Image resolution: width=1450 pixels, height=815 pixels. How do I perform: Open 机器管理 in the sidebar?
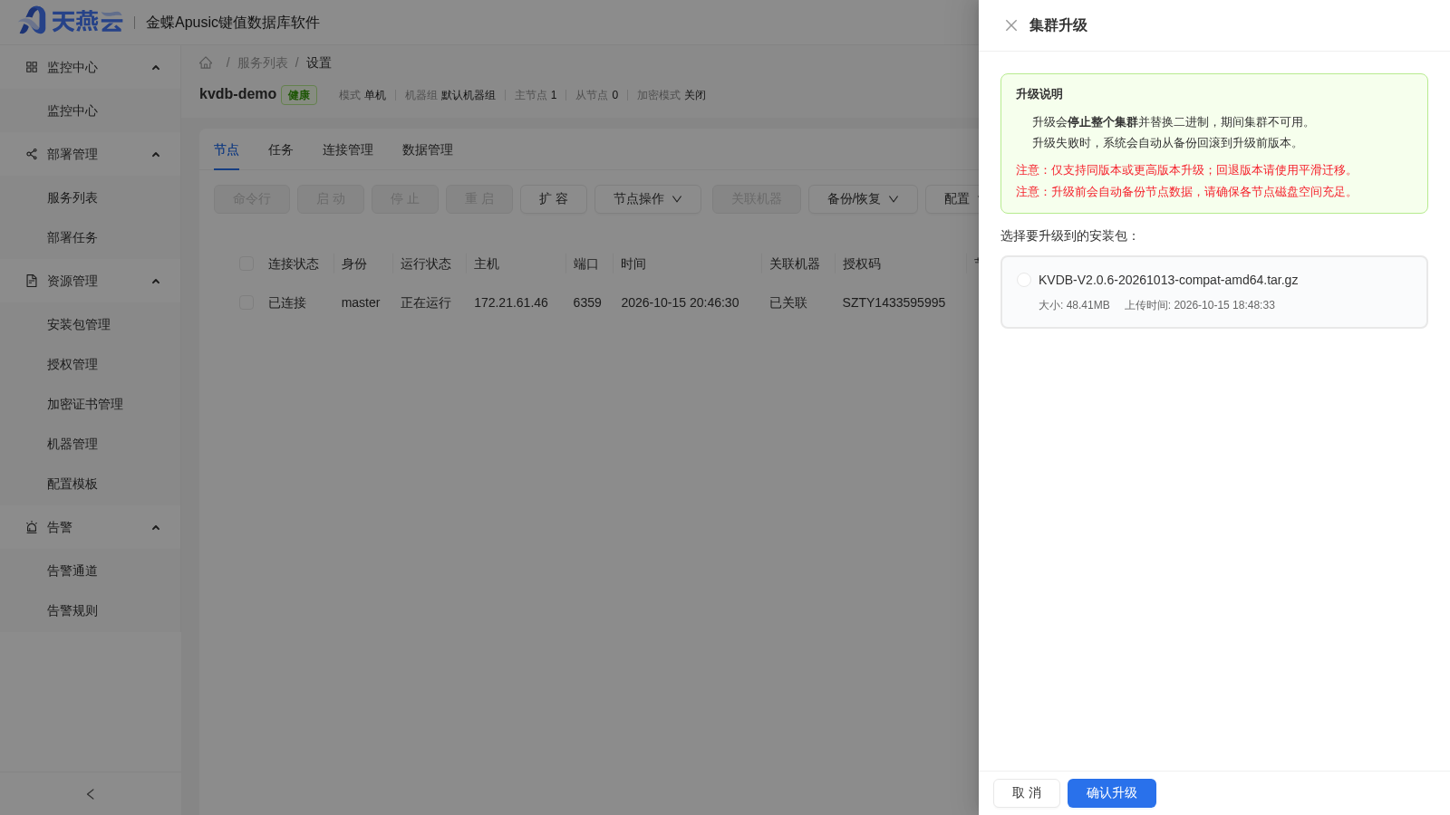pos(72,444)
